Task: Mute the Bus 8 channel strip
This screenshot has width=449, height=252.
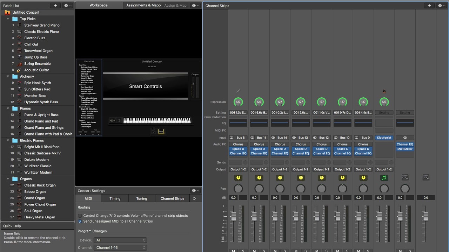Action: point(233,251)
